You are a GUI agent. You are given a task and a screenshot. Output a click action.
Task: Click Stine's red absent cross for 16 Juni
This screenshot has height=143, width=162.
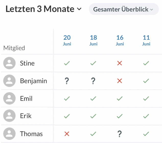[x=120, y=63]
